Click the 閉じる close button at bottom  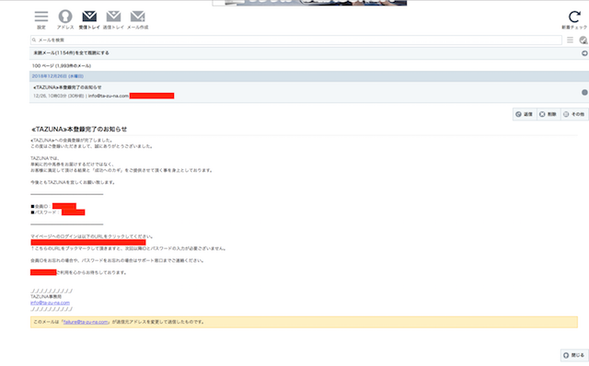click(x=574, y=355)
